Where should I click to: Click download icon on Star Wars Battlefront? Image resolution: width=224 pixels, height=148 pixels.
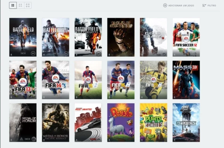coord(175,140)
